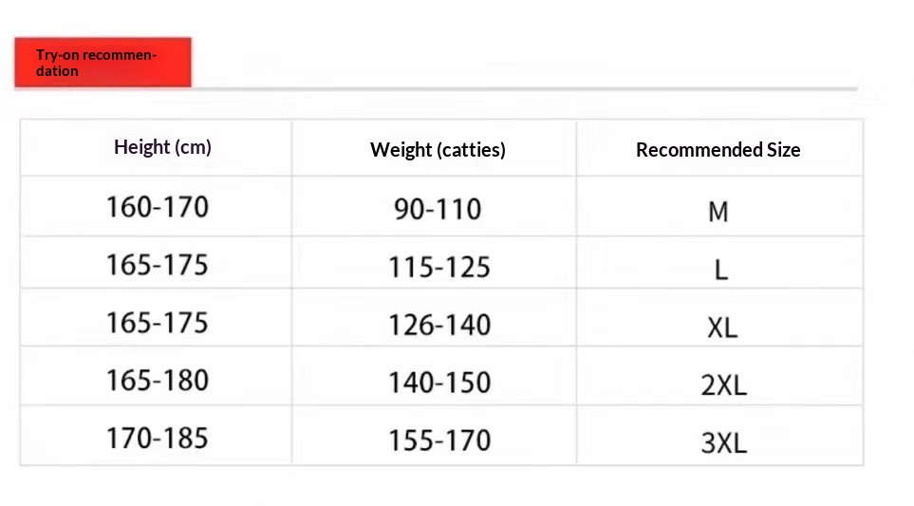Click the red Try-on recommendation label

103,63
